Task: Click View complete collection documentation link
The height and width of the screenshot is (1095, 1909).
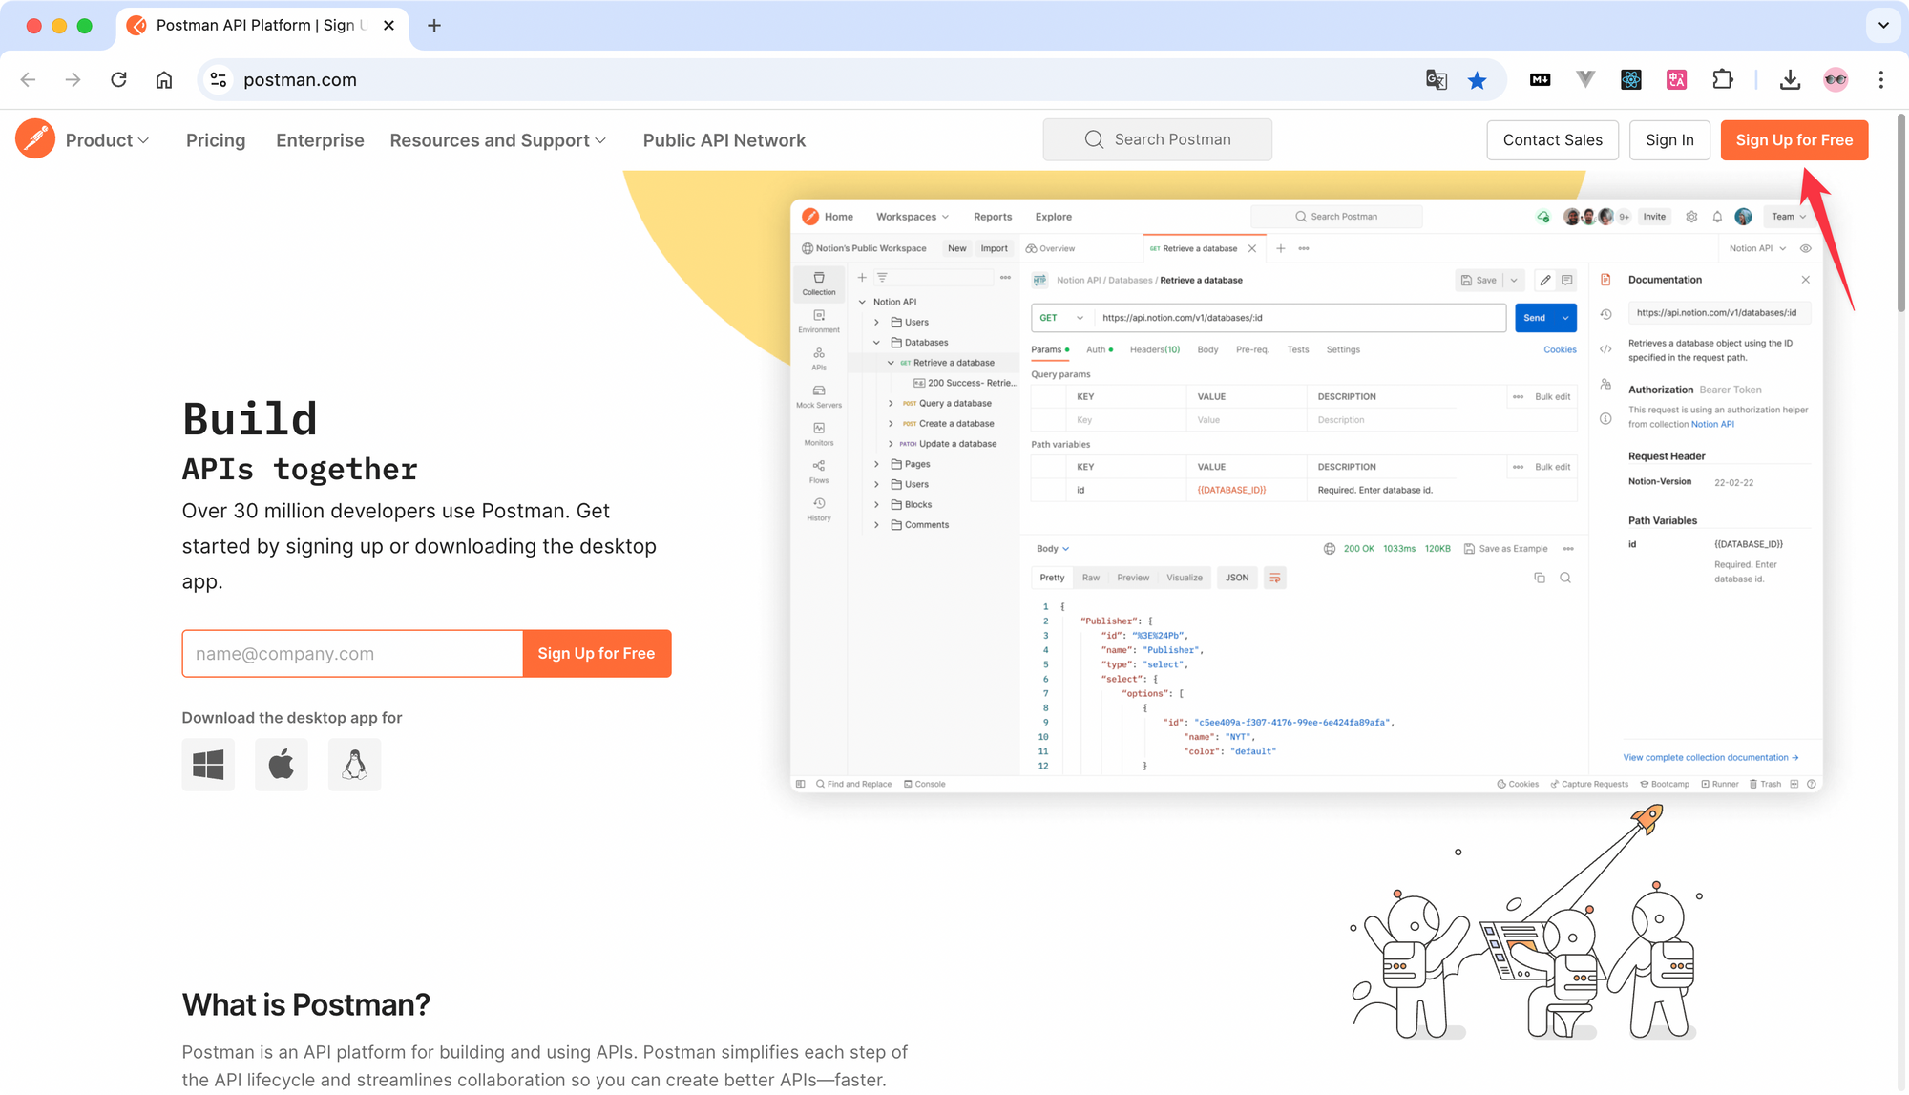Action: (x=1710, y=758)
